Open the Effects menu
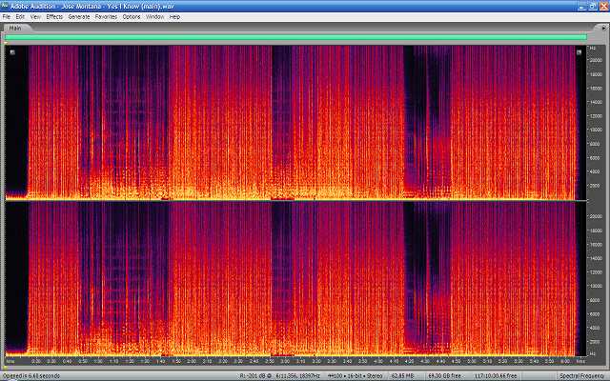 (x=54, y=17)
